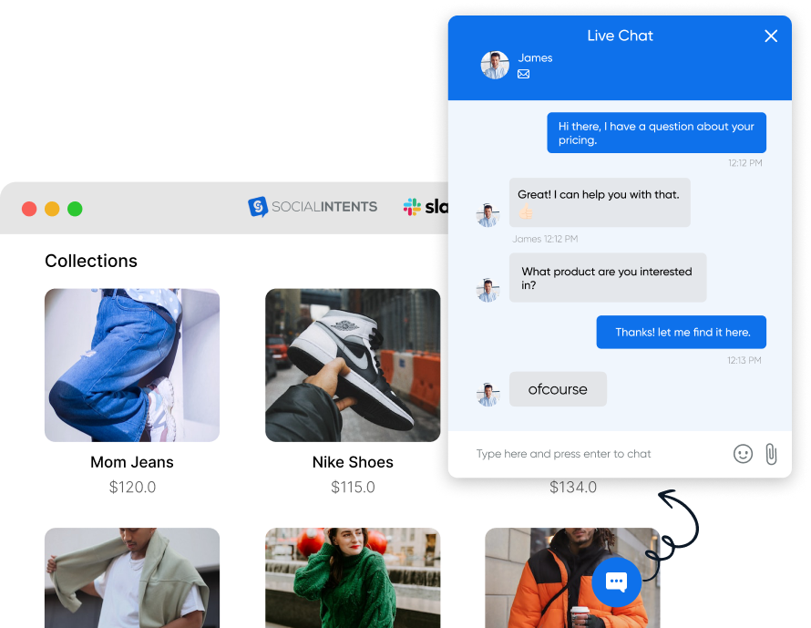
Task: Click the Social Intents logo
Action: [x=313, y=207]
